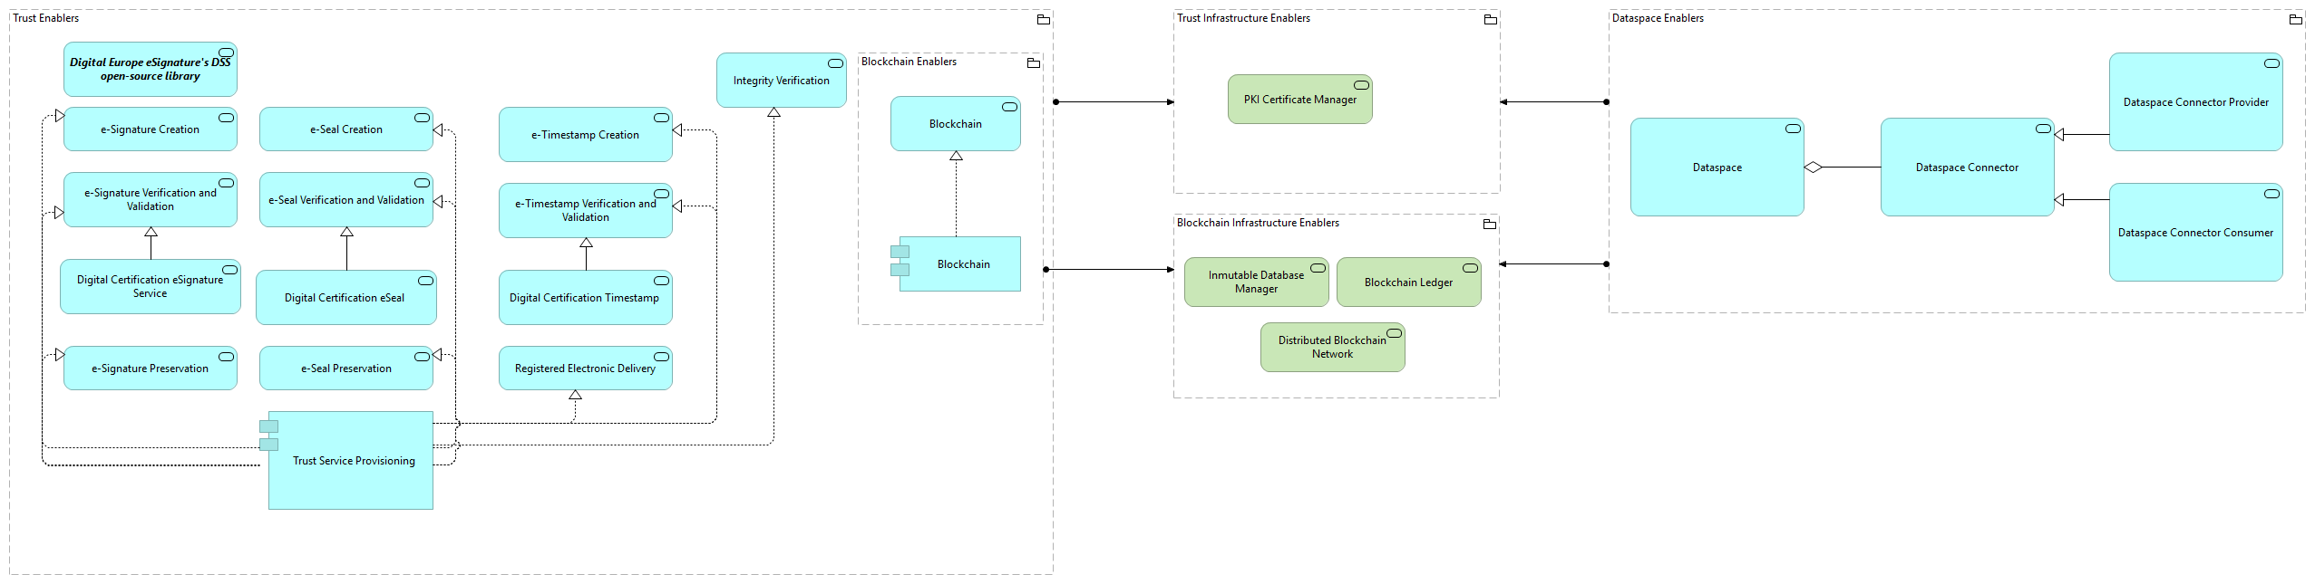
Task: Select the Distributed Blockchain Network node
Action: [1333, 348]
